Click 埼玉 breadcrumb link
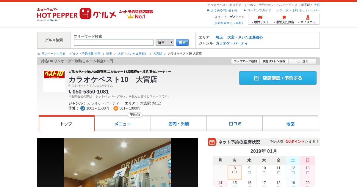 coord(109,54)
